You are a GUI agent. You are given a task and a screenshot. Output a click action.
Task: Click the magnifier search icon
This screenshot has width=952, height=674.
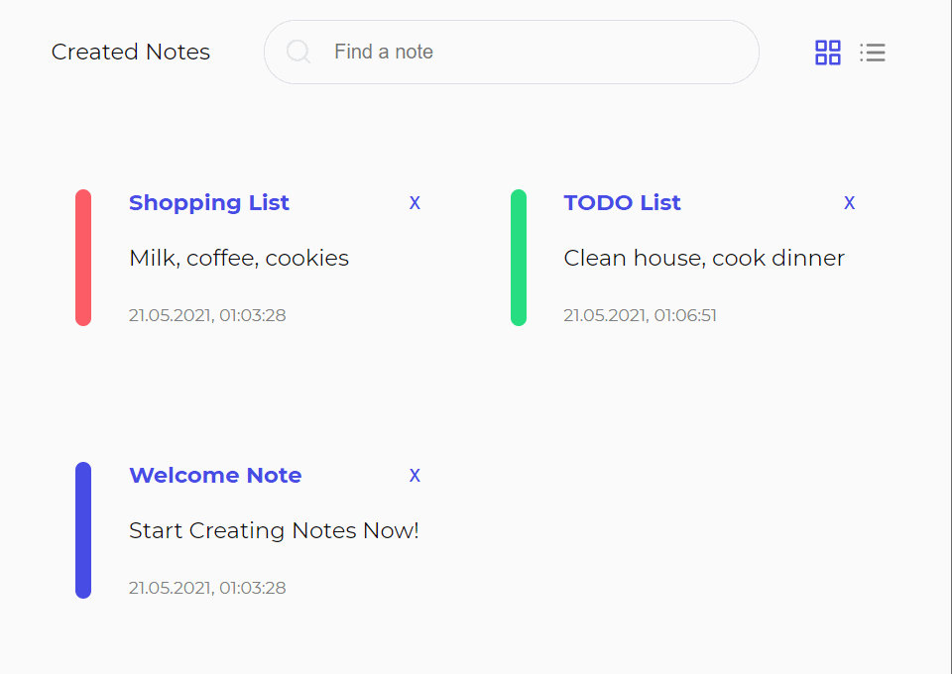pos(298,52)
